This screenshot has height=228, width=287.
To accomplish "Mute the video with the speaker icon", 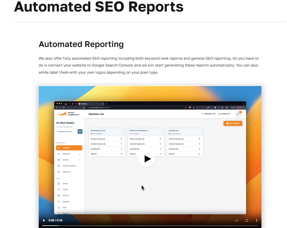I will (237, 220).
